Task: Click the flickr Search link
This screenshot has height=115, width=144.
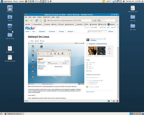Action: pos(111,32)
